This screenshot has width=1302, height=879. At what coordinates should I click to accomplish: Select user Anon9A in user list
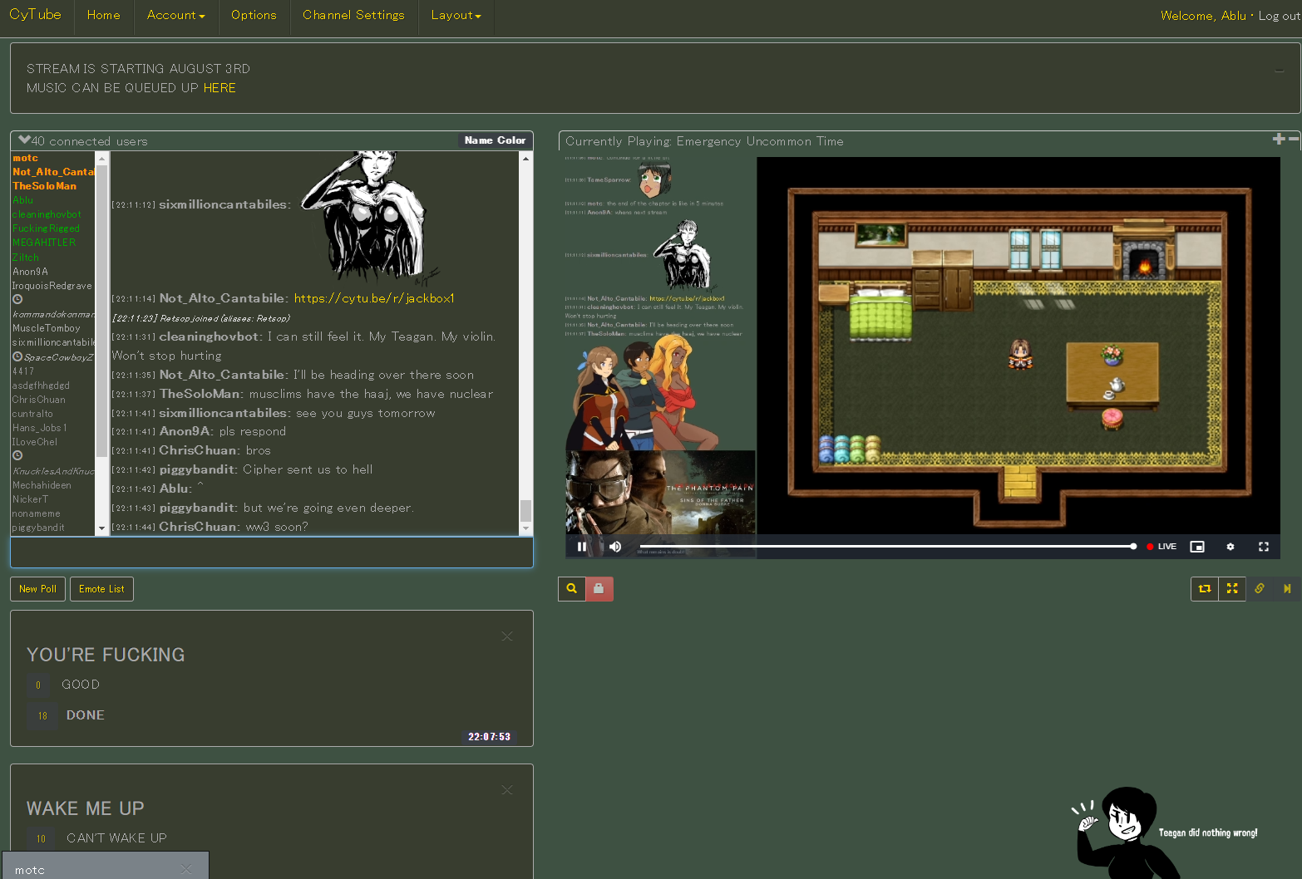(30, 272)
